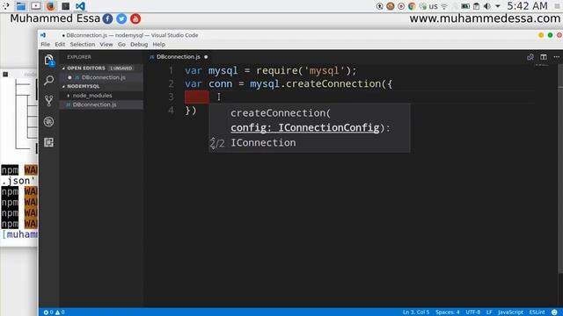Click the applications menu icon at panel start

point(6,6)
